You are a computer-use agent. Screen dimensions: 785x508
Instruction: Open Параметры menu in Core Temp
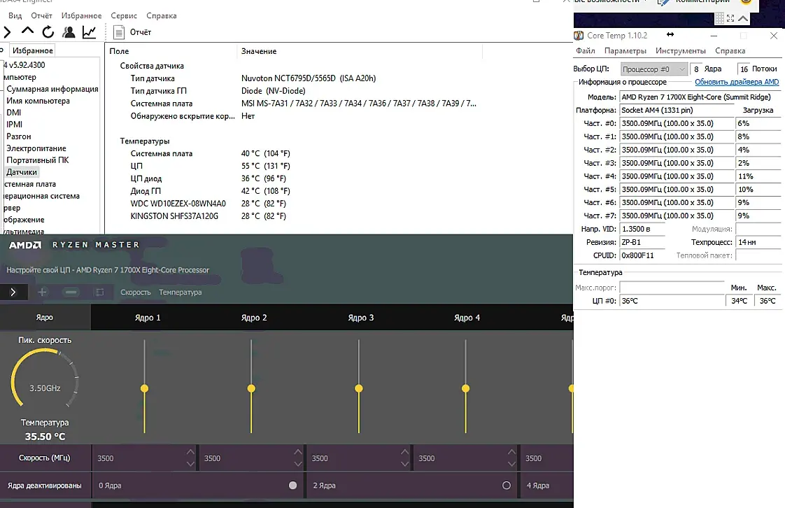tap(625, 50)
